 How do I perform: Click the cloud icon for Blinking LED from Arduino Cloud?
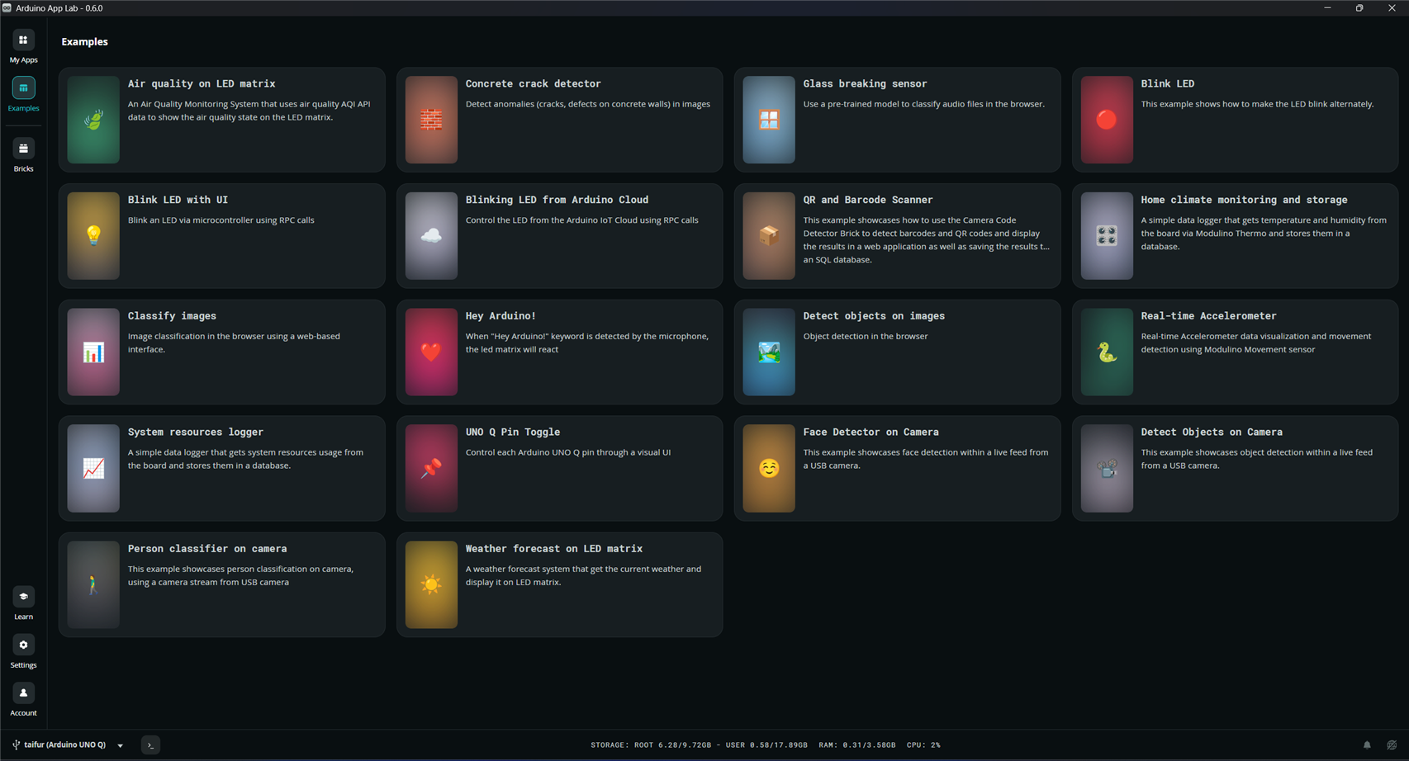431,236
